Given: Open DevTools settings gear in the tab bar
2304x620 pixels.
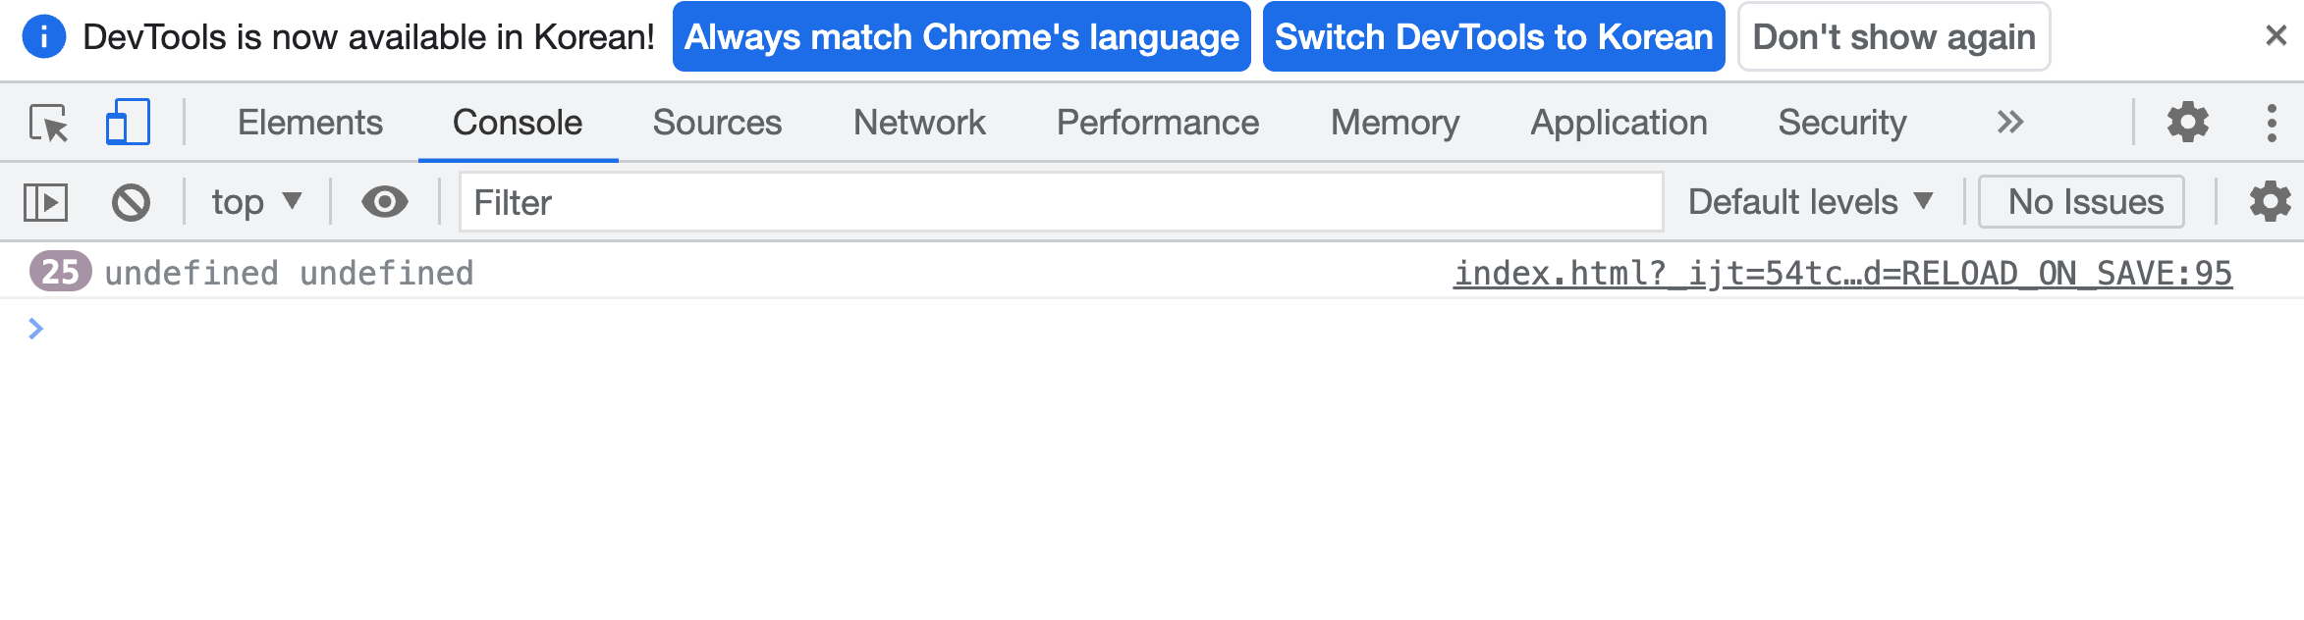Looking at the screenshot, I should 2188,123.
